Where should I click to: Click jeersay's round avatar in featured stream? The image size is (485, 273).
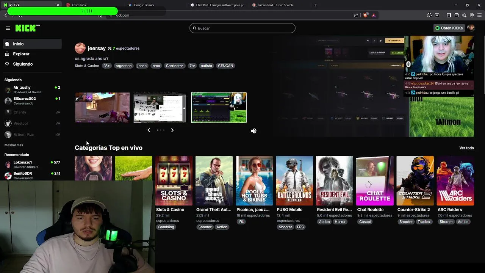coord(80,48)
